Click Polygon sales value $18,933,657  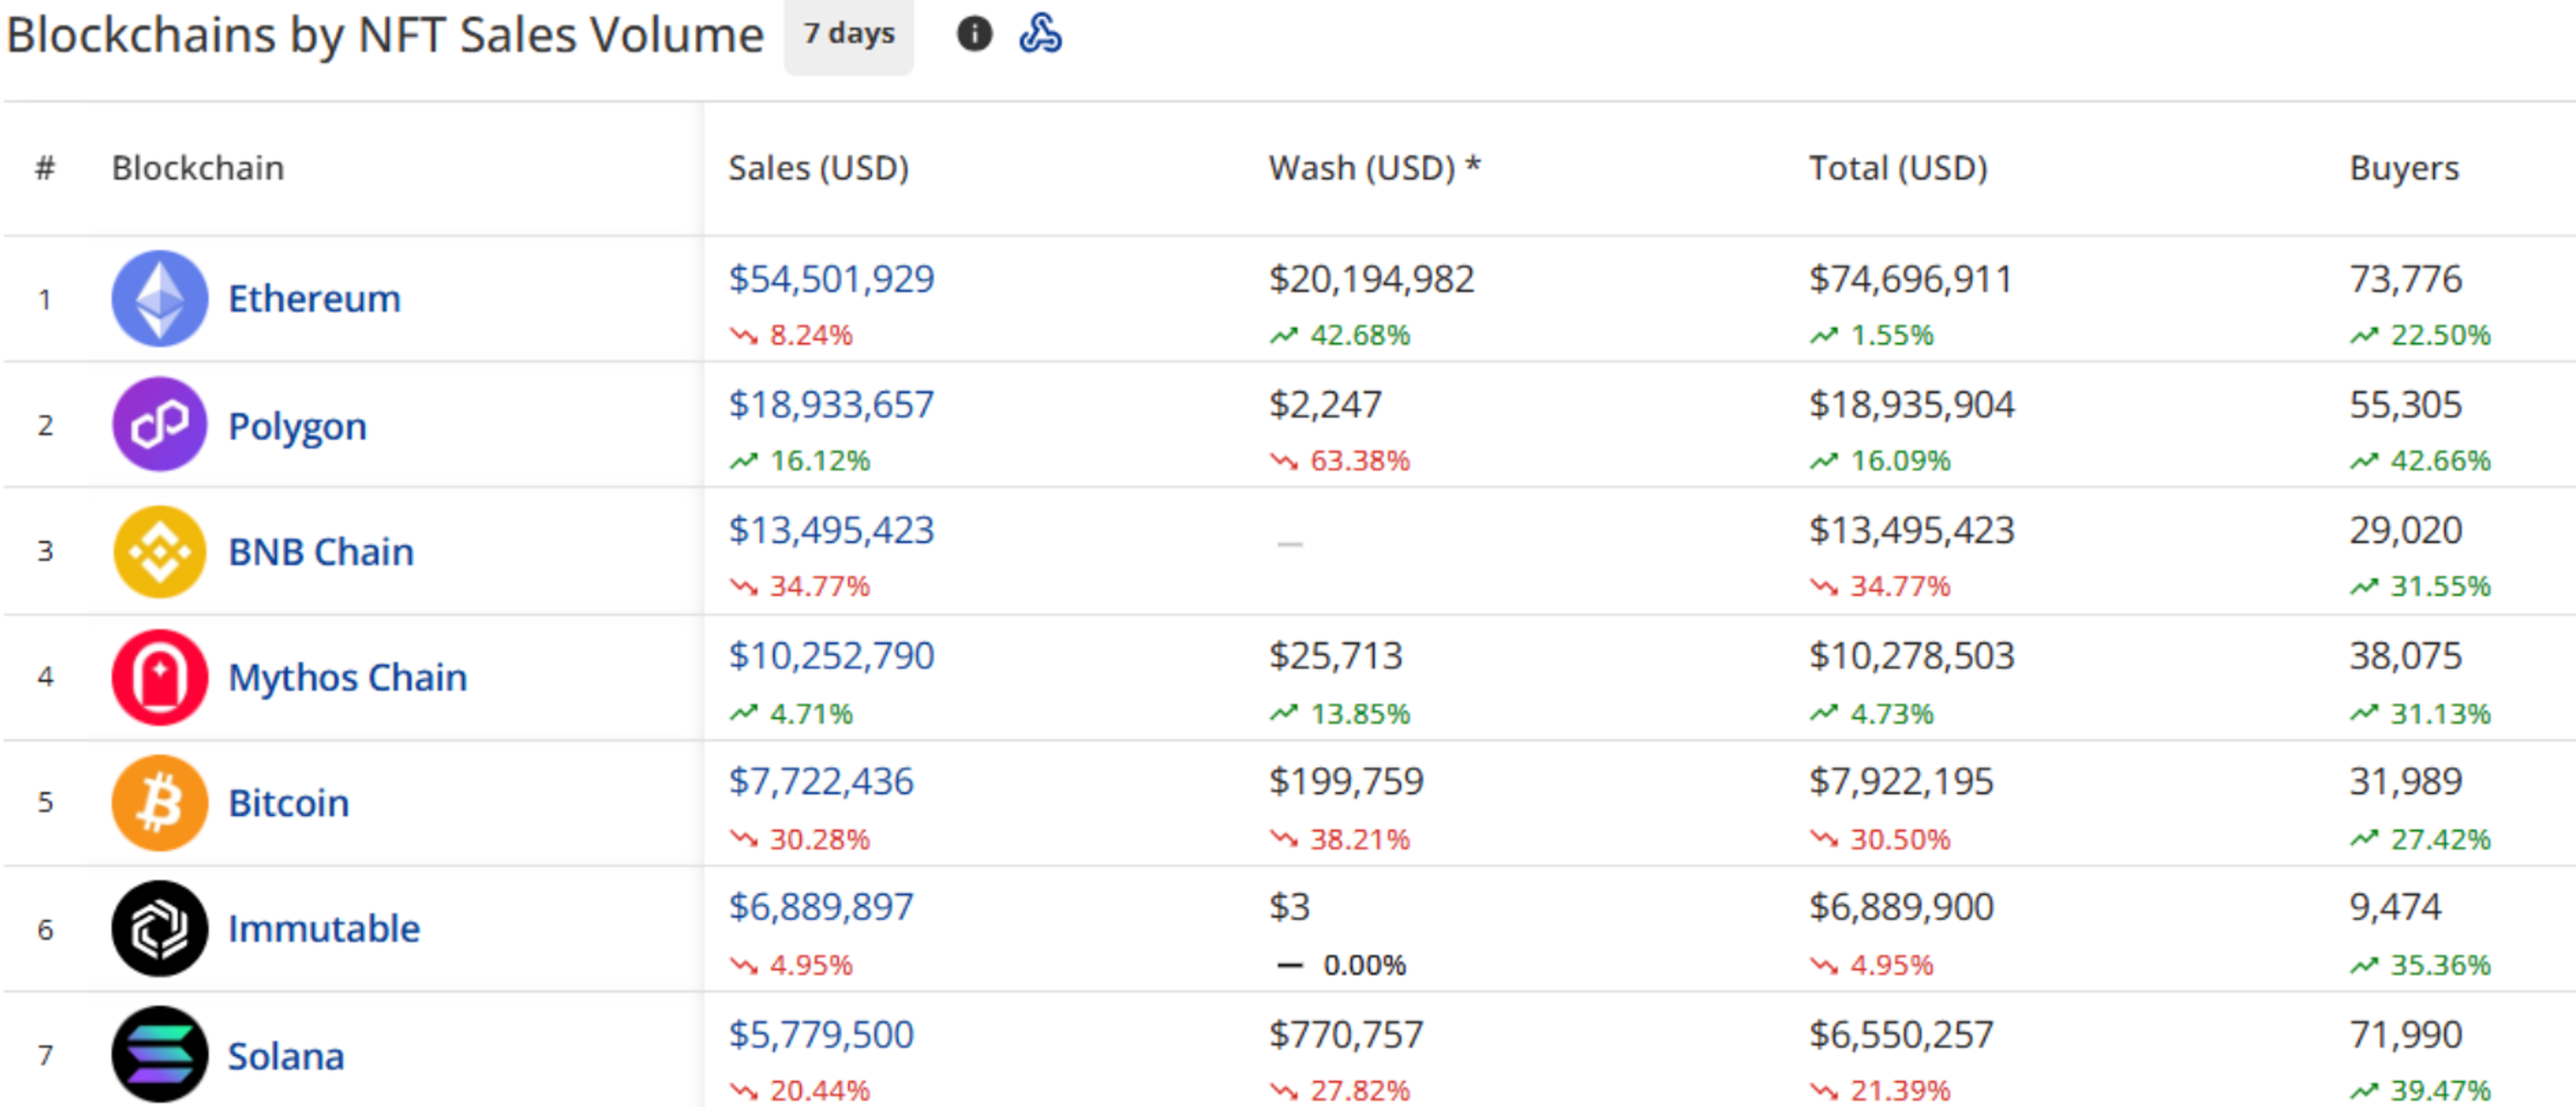(x=830, y=404)
